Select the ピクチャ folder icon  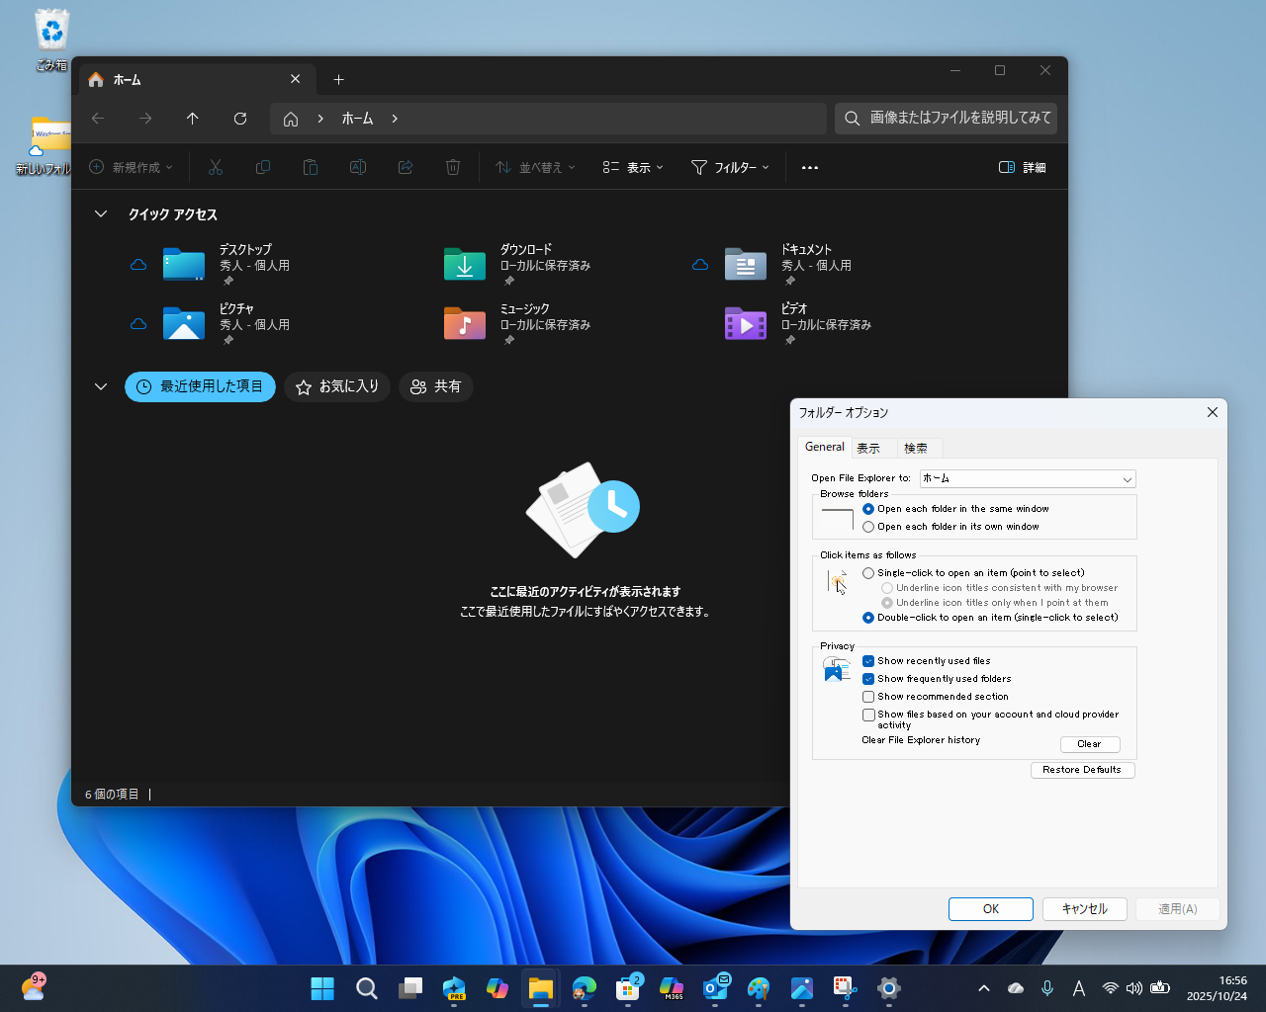184,324
